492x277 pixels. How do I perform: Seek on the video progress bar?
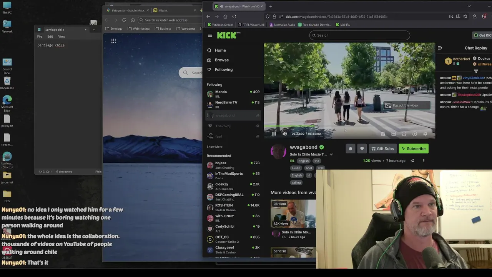pyautogui.click(x=349, y=127)
